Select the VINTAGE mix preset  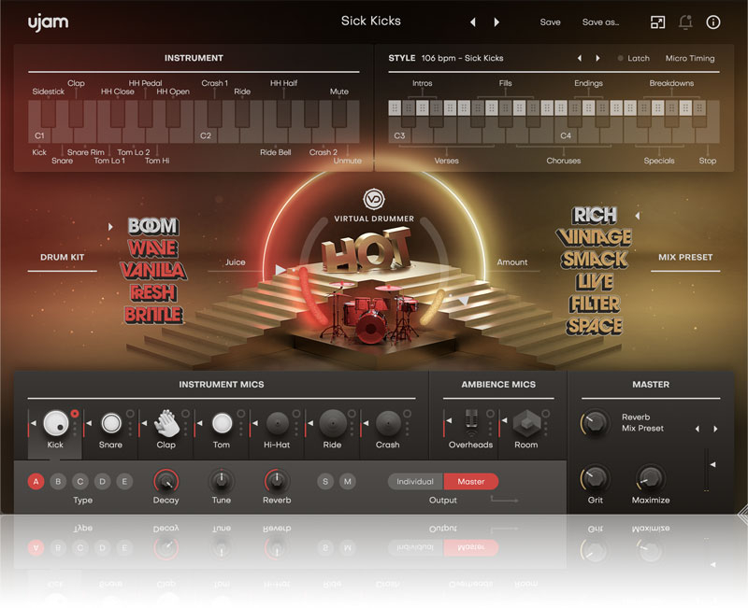pos(594,237)
